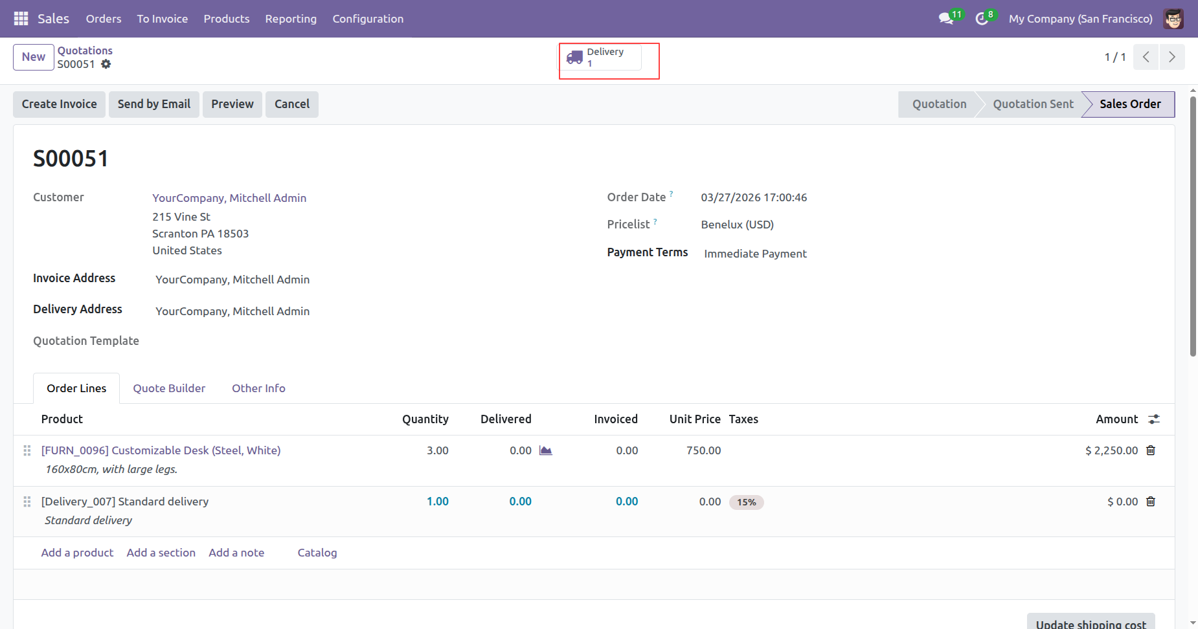Open the activities clock icon
Screen dimensions: 1198x629
982,19
